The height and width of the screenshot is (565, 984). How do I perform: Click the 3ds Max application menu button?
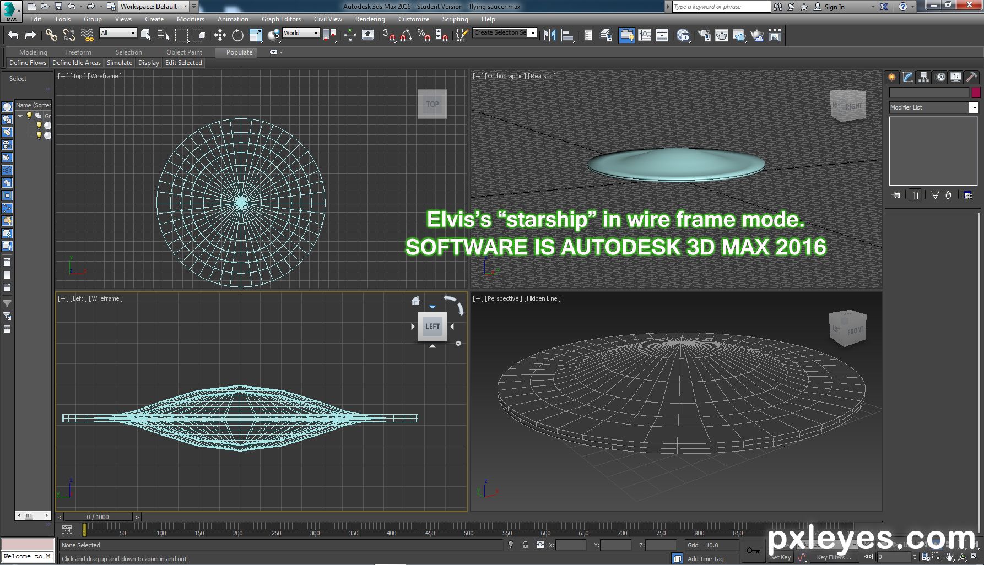pyautogui.click(x=11, y=10)
